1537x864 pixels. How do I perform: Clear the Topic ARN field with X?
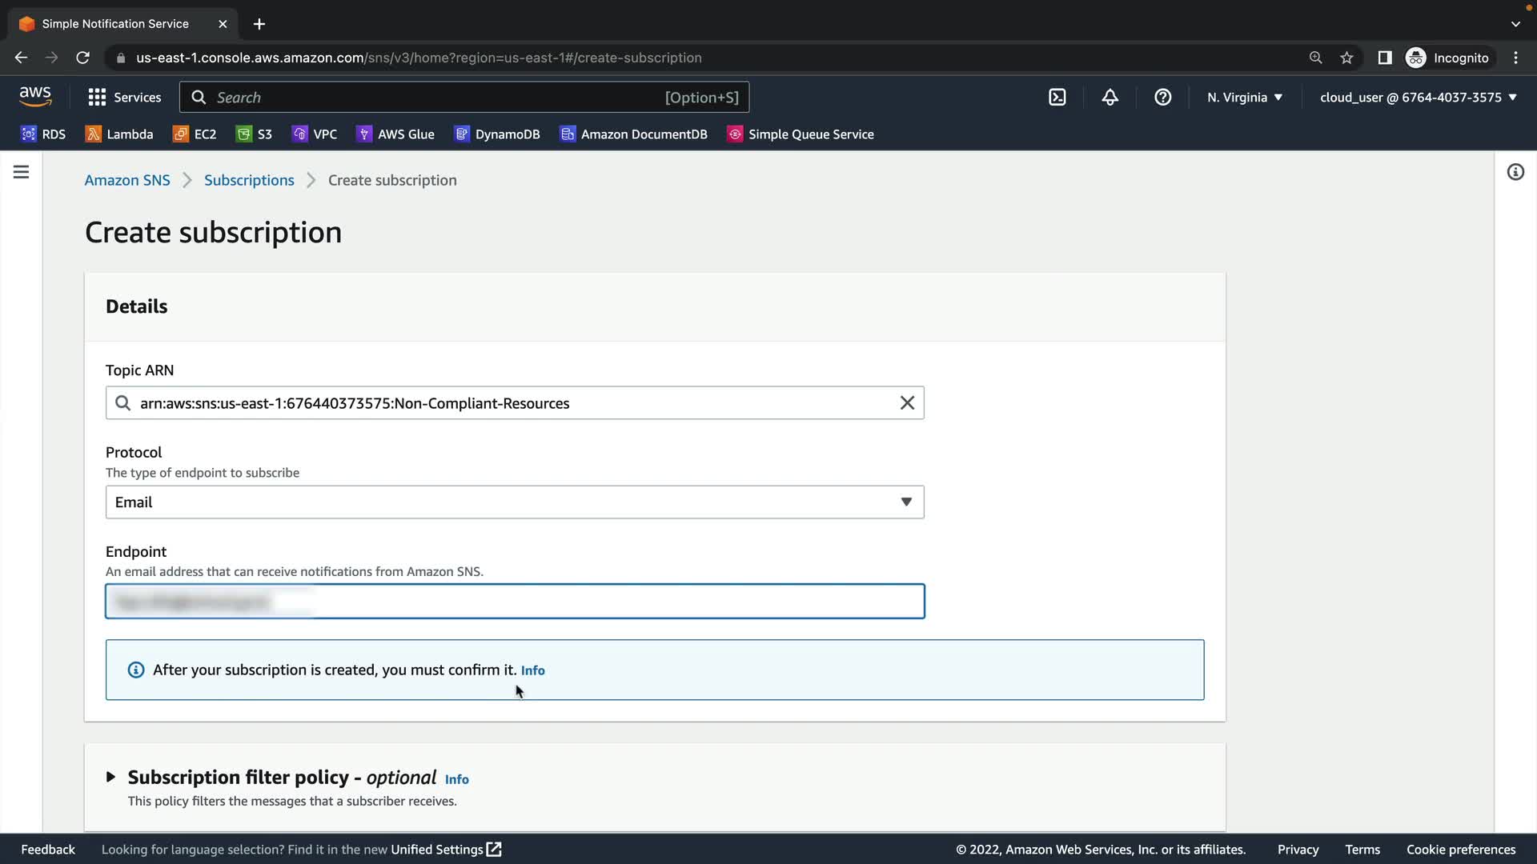tap(907, 403)
